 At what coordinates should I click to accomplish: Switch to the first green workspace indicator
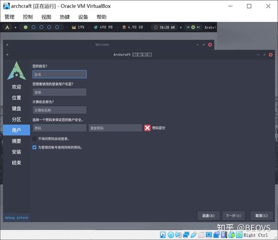(25, 27)
